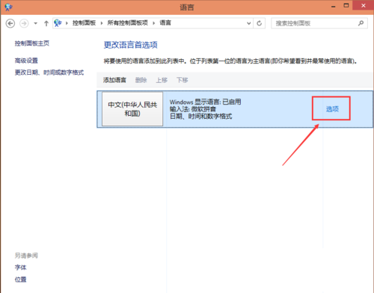
Task: Expand the chevron after 所有控制面板项 breadcrumb
Action: point(154,23)
